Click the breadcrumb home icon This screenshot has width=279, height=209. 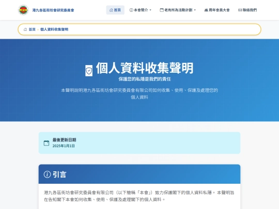tap(25, 29)
